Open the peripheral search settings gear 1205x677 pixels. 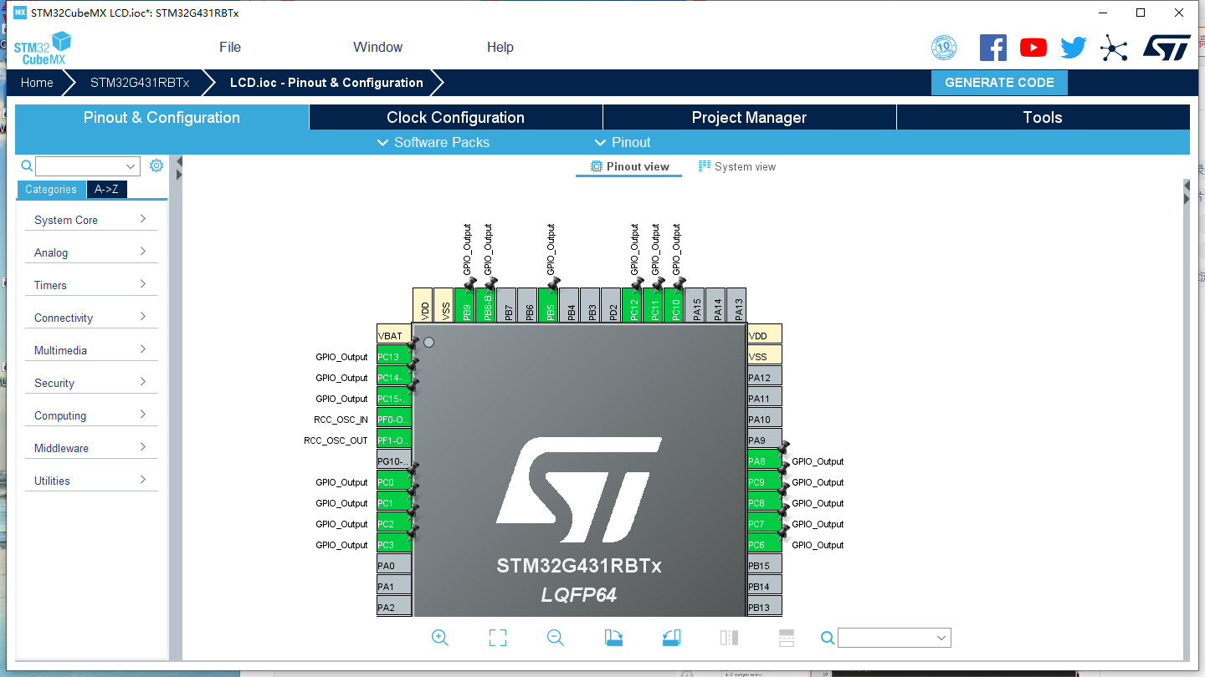coord(156,165)
